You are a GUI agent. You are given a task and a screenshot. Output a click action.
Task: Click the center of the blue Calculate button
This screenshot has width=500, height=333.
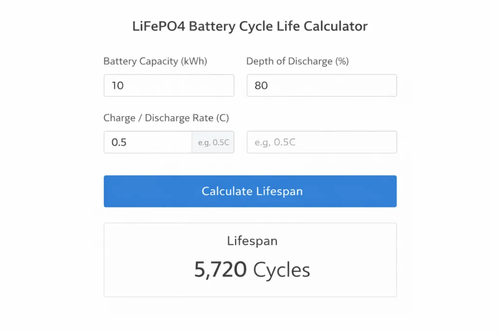[x=250, y=191]
